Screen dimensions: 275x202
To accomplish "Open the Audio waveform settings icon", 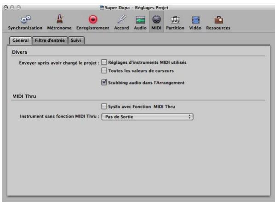I will tap(140, 20).
